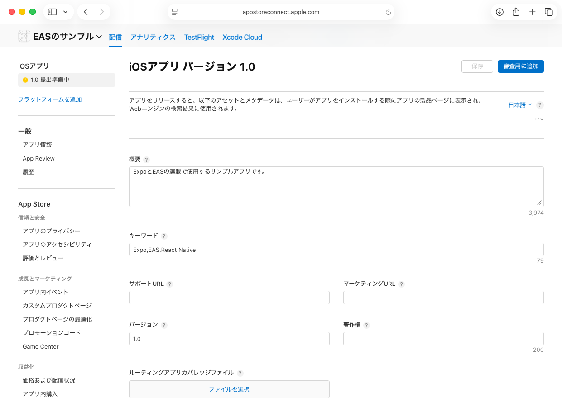Focus the マーケティングURL input field
The height and width of the screenshot is (402, 562).
[443, 298]
